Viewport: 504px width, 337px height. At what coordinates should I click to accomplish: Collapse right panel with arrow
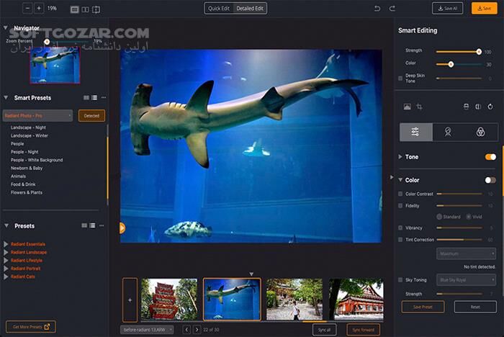[x=392, y=177]
